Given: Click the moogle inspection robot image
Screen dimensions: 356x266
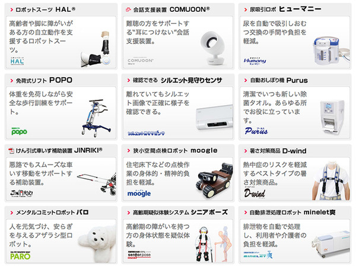Looking at the screenshot, I should 214,180.
